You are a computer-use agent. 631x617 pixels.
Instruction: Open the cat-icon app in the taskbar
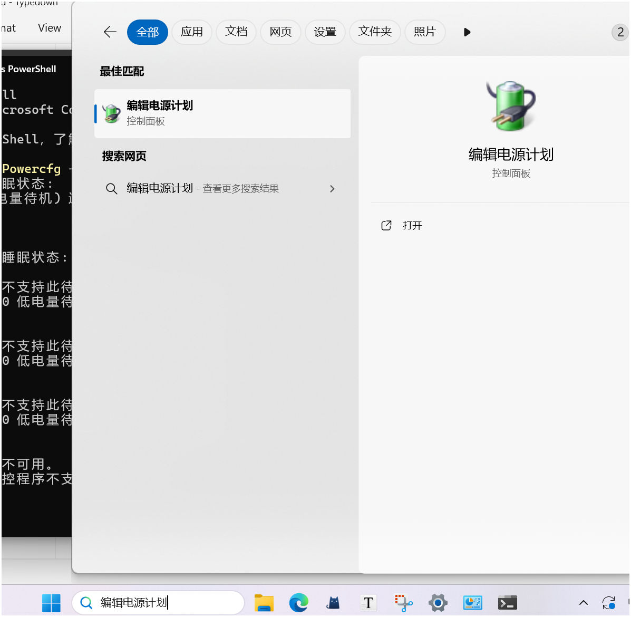[333, 603]
